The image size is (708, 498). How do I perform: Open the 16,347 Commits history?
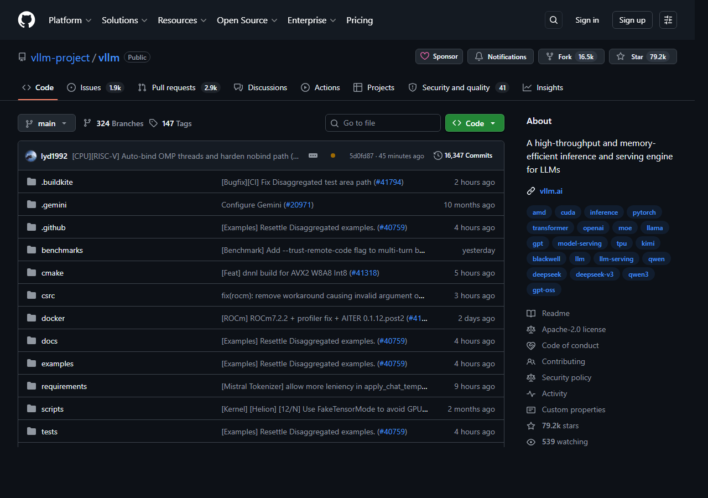(x=463, y=155)
